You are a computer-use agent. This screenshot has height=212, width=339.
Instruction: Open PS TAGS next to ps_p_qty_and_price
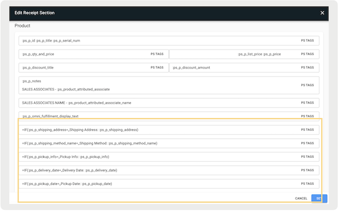click(x=157, y=54)
